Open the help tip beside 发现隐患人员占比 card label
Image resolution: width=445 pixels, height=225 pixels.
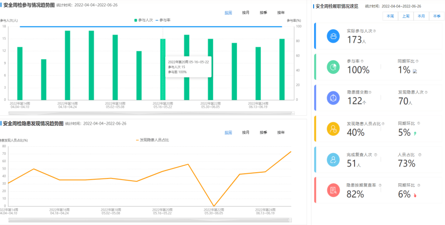[383, 124]
